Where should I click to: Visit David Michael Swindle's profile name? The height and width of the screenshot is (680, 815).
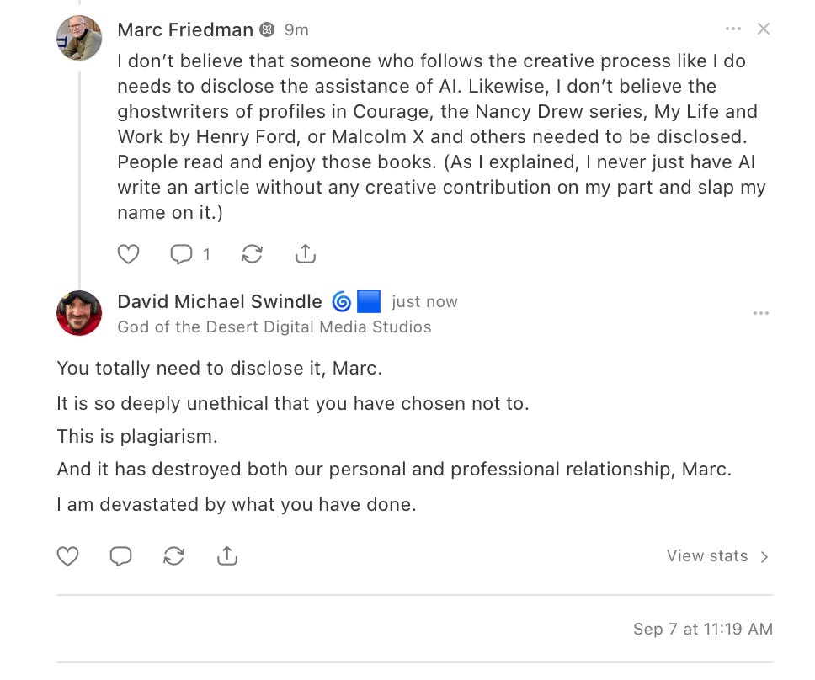coord(220,301)
